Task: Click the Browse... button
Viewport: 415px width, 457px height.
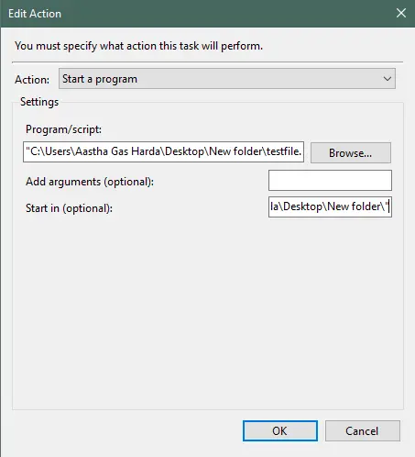Action: tap(351, 152)
